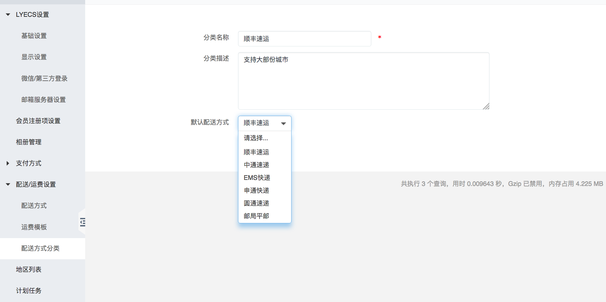Viewport: 606px width, 302px height.
Task: Open 基础设置 in the sidebar
Action: (34, 36)
